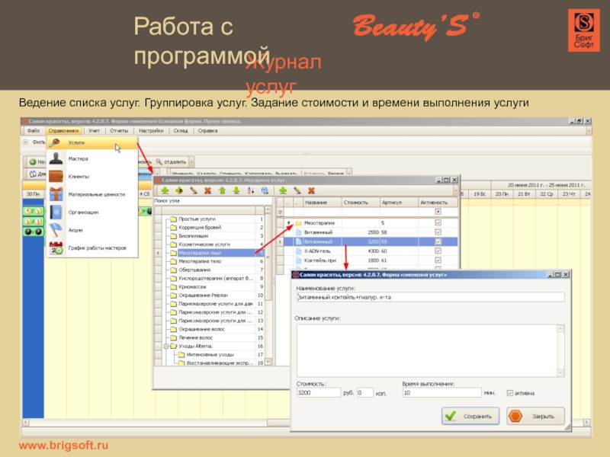Click the add child node plus-with-red-dot icon
610x457 pixels.
point(179,190)
